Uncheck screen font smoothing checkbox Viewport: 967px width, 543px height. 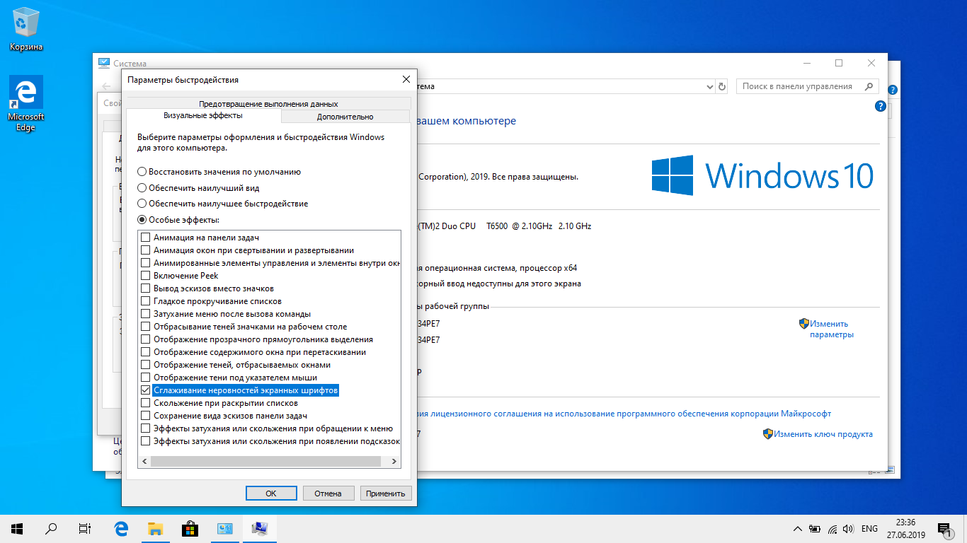(146, 390)
